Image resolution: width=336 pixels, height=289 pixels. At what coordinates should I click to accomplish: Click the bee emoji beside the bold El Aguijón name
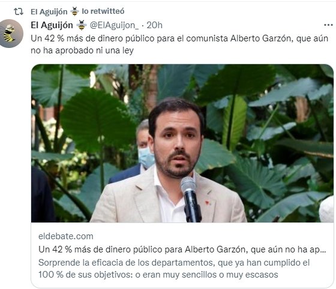[x=82, y=25]
